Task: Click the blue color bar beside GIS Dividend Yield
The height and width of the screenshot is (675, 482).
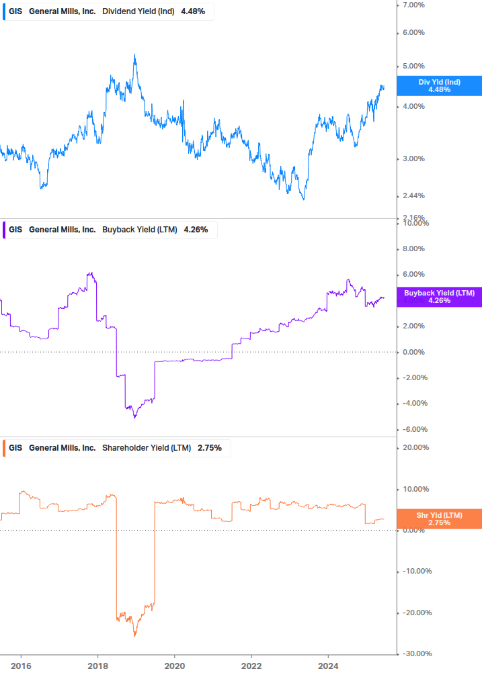Action: tap(4, 11)
